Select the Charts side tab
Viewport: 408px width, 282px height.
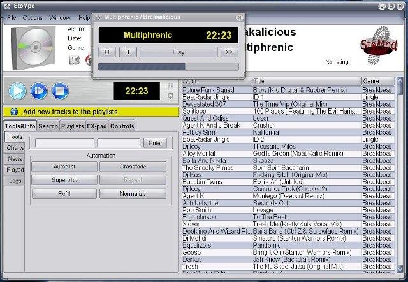pyautogui.click(x=15, y=148)
